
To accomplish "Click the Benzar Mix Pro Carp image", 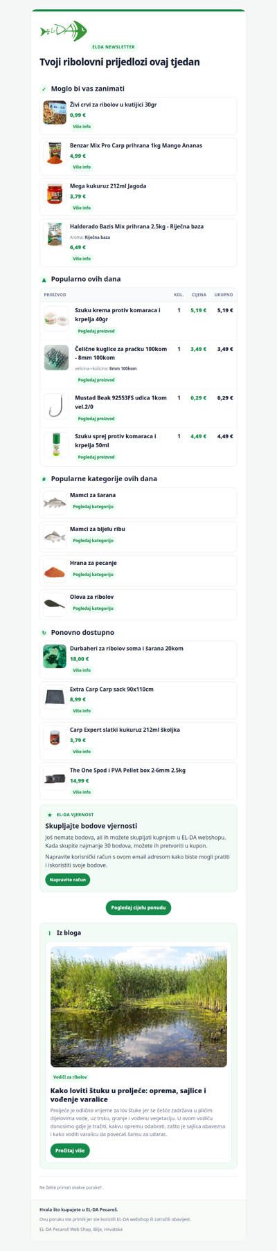I will click(55, 153).
